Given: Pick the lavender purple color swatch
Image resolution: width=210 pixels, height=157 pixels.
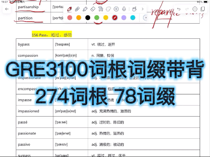Looking at the screenshot, I should 124,18.
